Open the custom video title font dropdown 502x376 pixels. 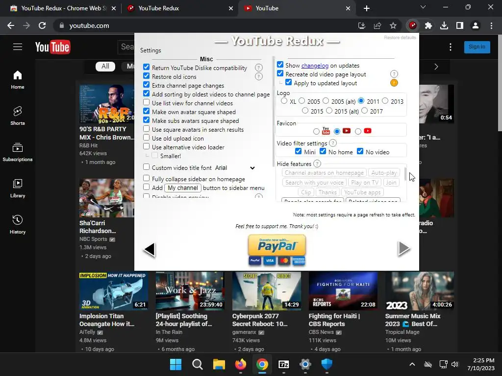click(x=235, y=168)
